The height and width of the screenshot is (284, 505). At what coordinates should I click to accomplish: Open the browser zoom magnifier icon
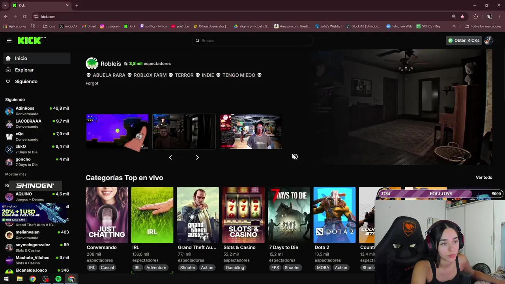click(454, 17)
